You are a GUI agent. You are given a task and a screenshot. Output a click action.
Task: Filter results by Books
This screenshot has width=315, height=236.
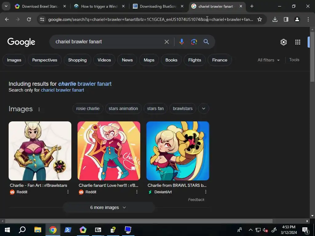171,60
